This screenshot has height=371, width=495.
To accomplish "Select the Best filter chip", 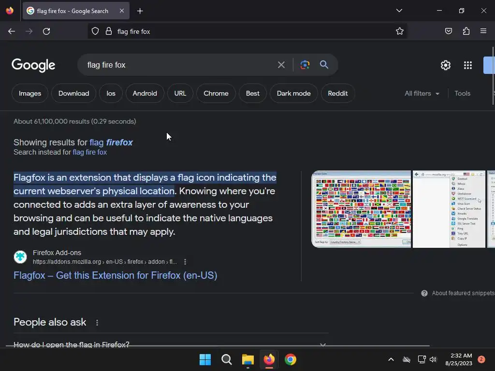I will point(252,93).
